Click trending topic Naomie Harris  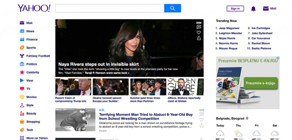point(228,43)
